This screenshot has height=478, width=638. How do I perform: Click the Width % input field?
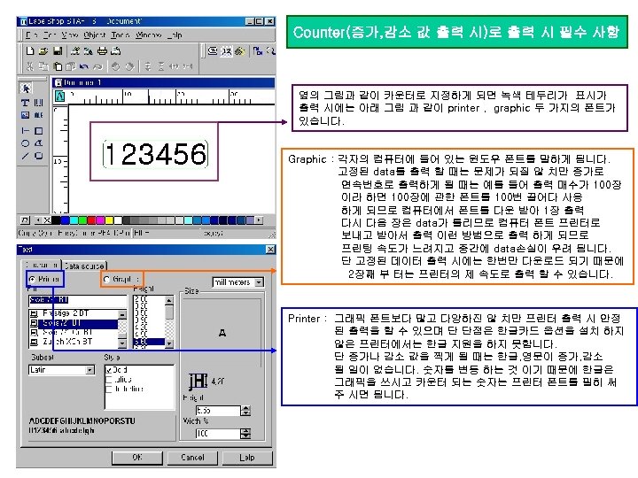click(x=218, y=434)
